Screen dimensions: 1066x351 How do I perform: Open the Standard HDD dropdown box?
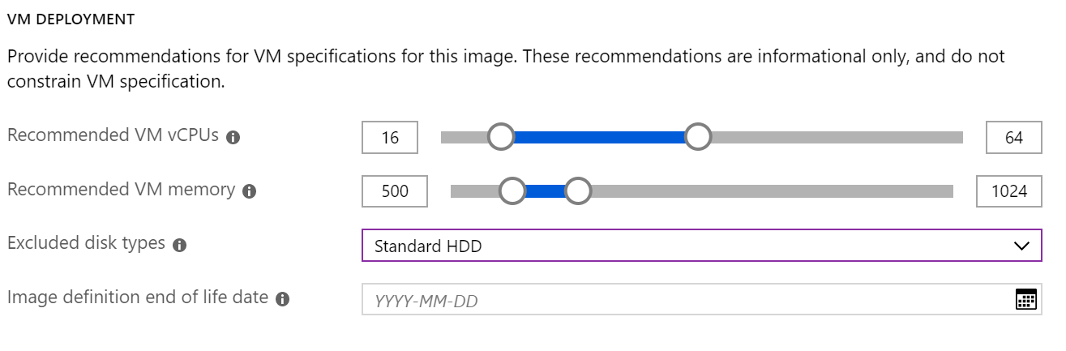[702, 246]
